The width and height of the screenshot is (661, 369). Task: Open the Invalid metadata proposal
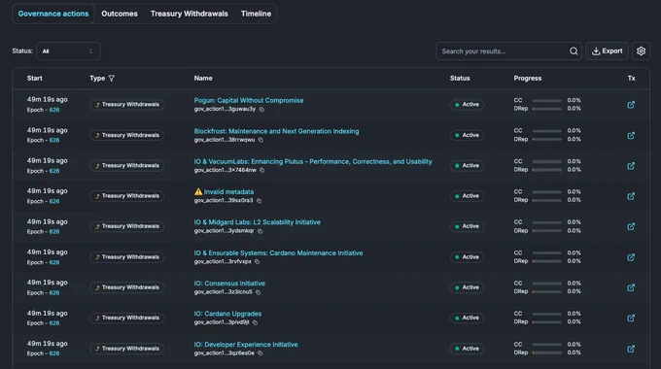(x=228, y=191)
